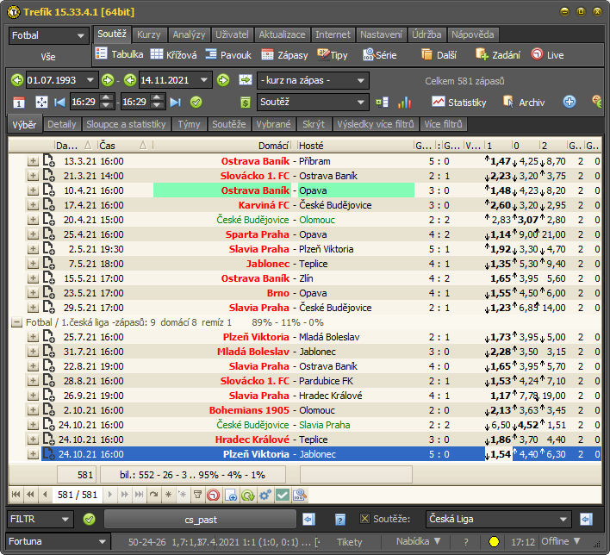Open the blue gears settings icon
Screen dimensions: 610x555
265,495
